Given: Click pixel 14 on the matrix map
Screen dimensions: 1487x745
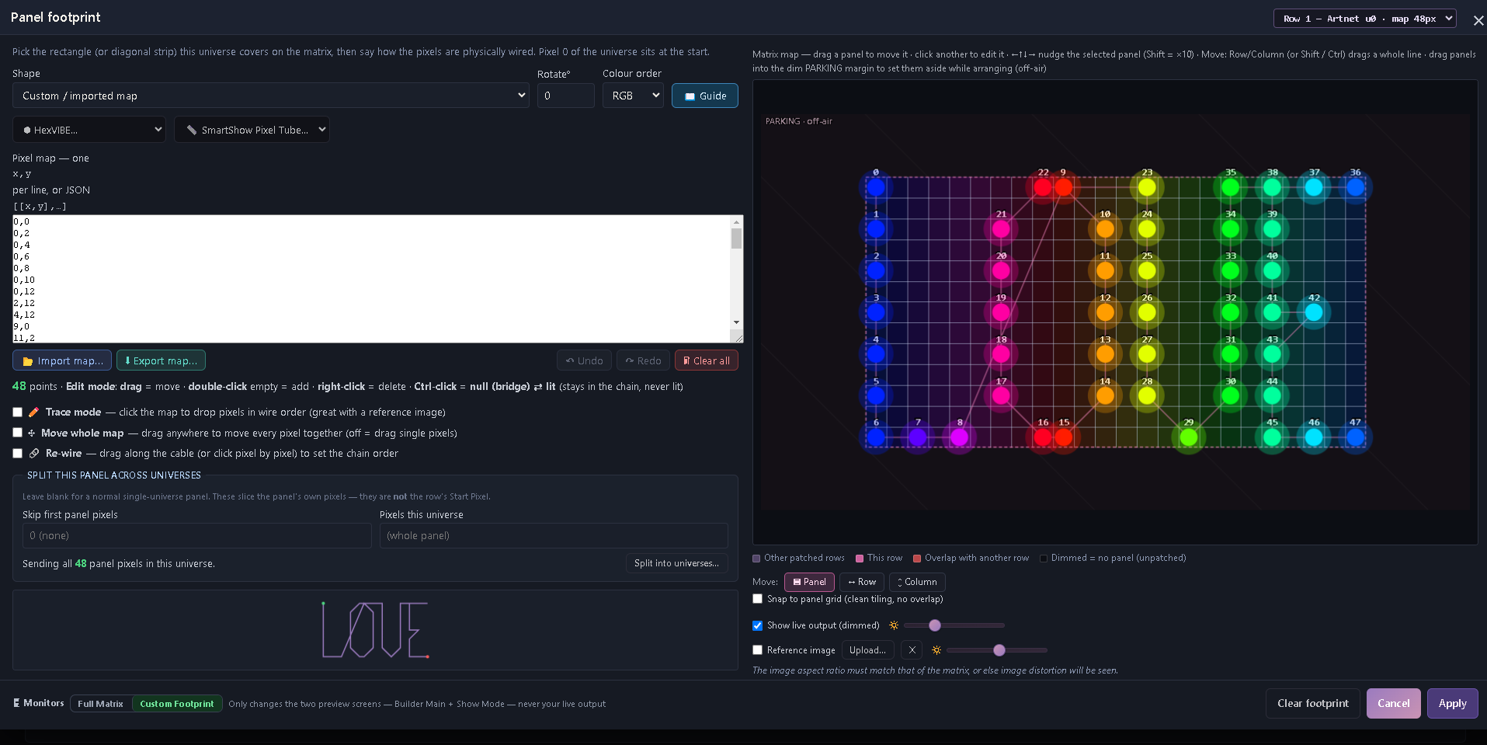Looking at the screenshot, I should [x=1105, y=395].
